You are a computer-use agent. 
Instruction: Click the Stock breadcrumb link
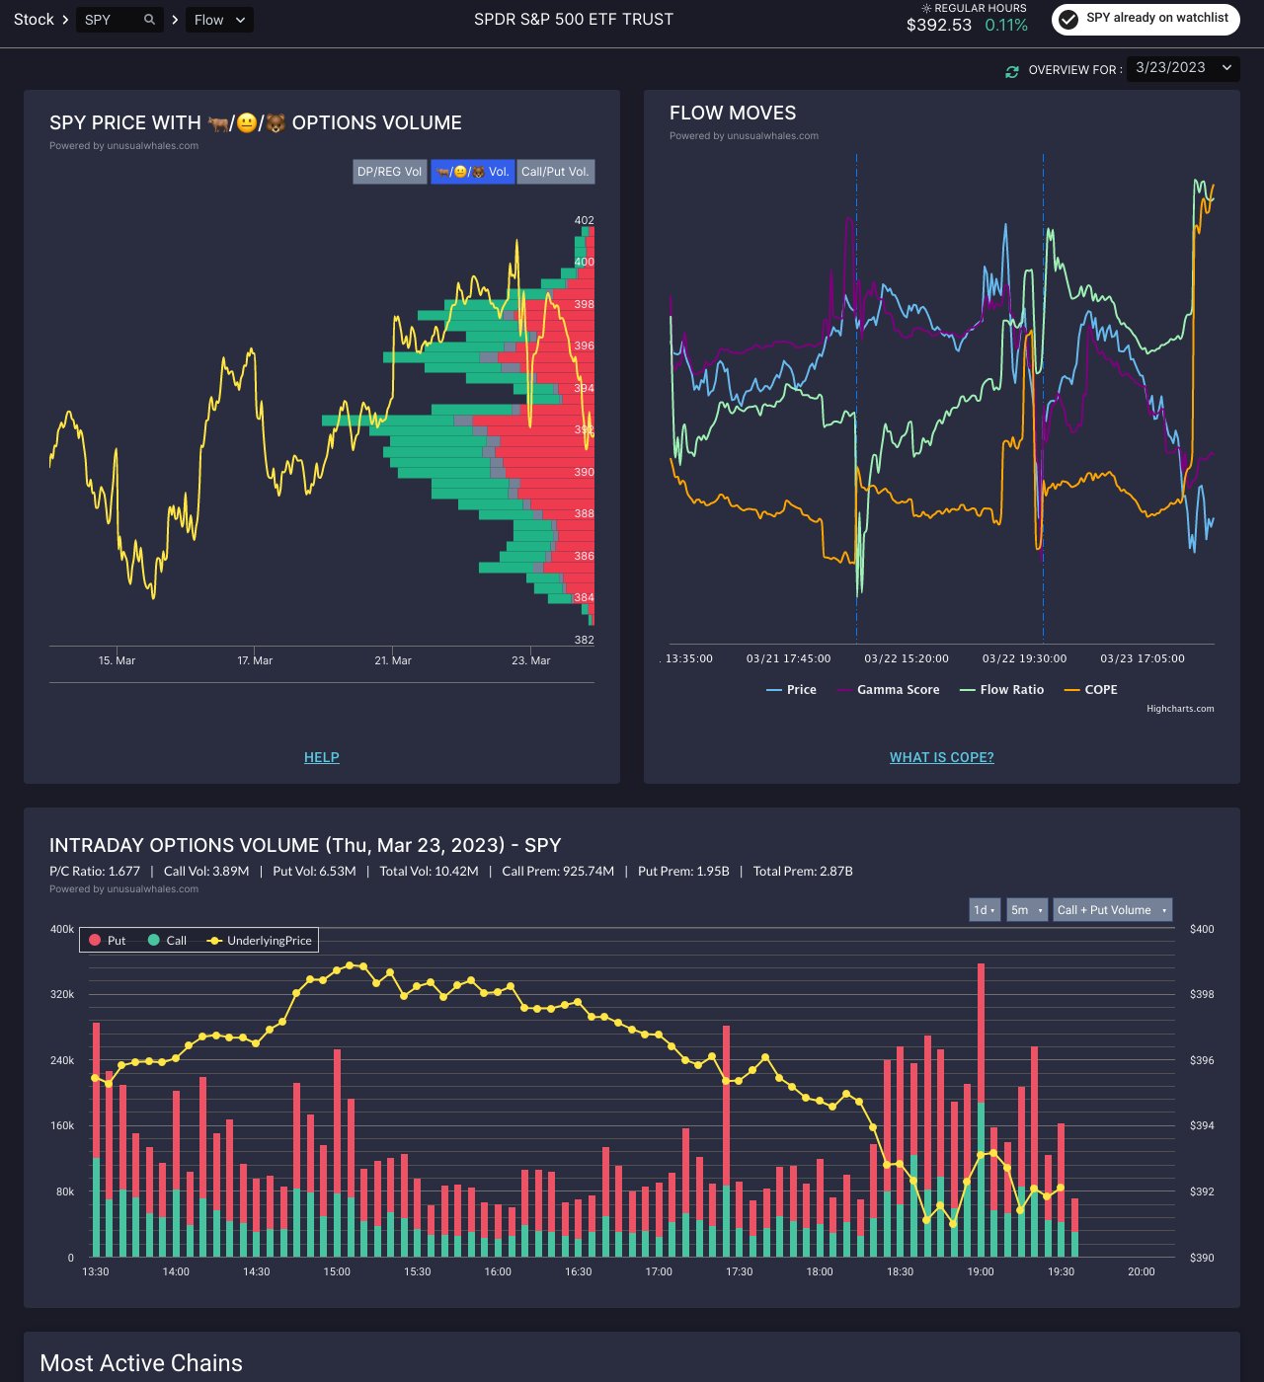pos(34,20)
